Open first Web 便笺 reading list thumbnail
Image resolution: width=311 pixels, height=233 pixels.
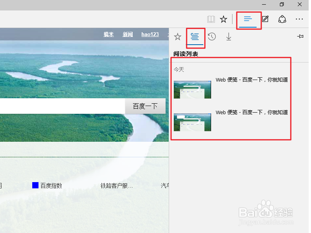[x=192, y=90]
